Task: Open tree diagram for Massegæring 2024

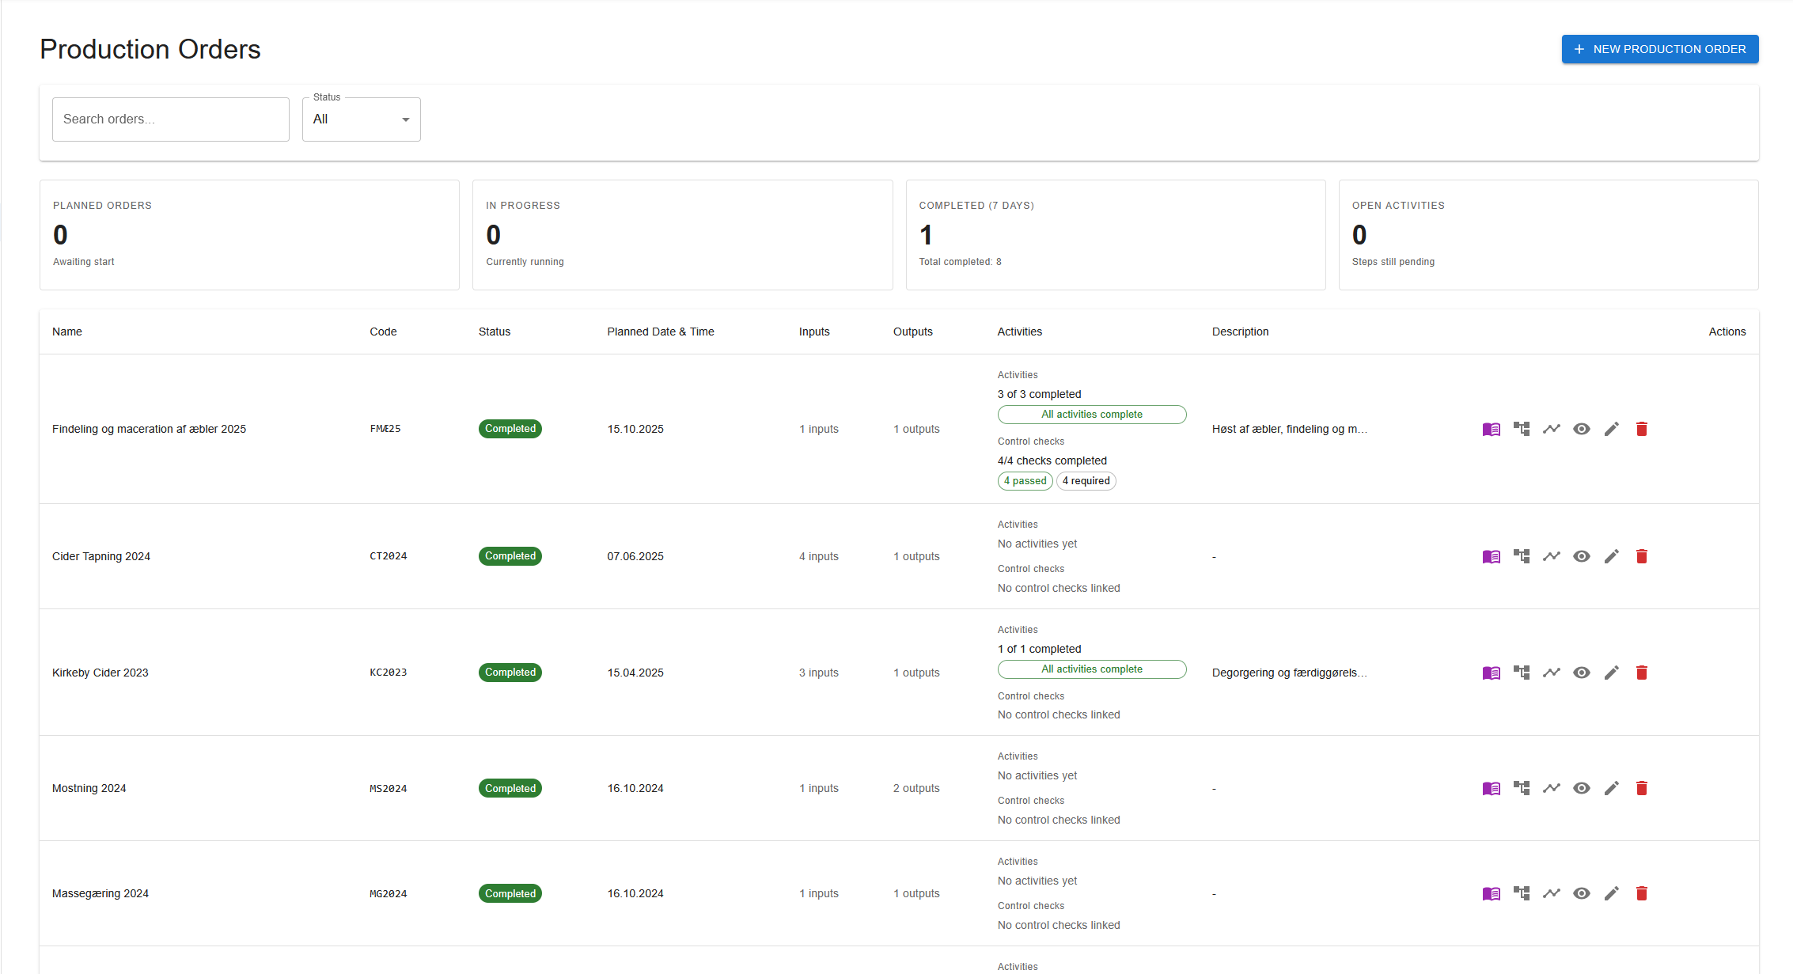Action: point(1521,893)
